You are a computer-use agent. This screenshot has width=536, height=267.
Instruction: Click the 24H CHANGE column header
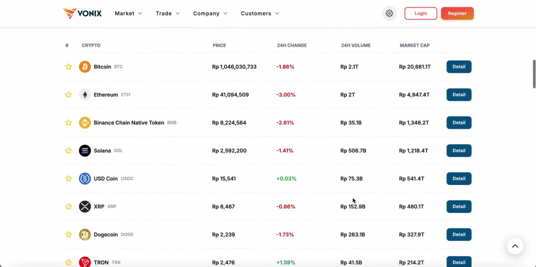[x=292, y=46]
